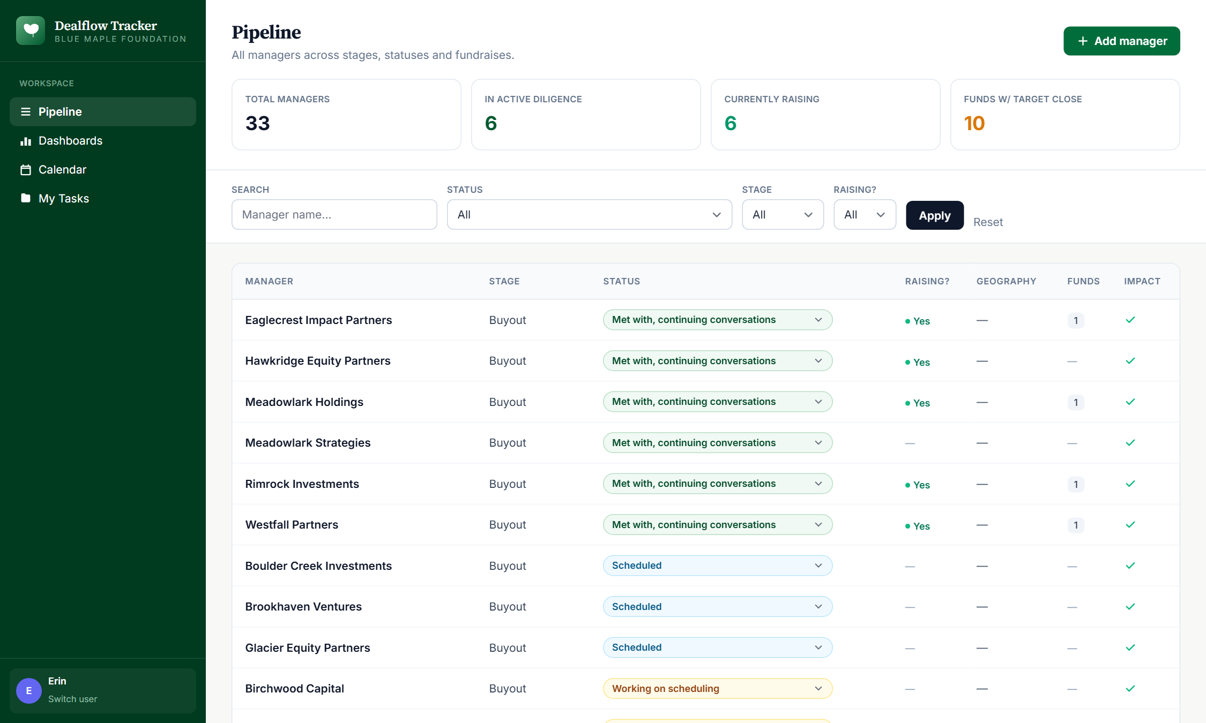Go to Pipeline in sidebar
The height and width of the screenshot is (723, 1206).
coord(103,112)
